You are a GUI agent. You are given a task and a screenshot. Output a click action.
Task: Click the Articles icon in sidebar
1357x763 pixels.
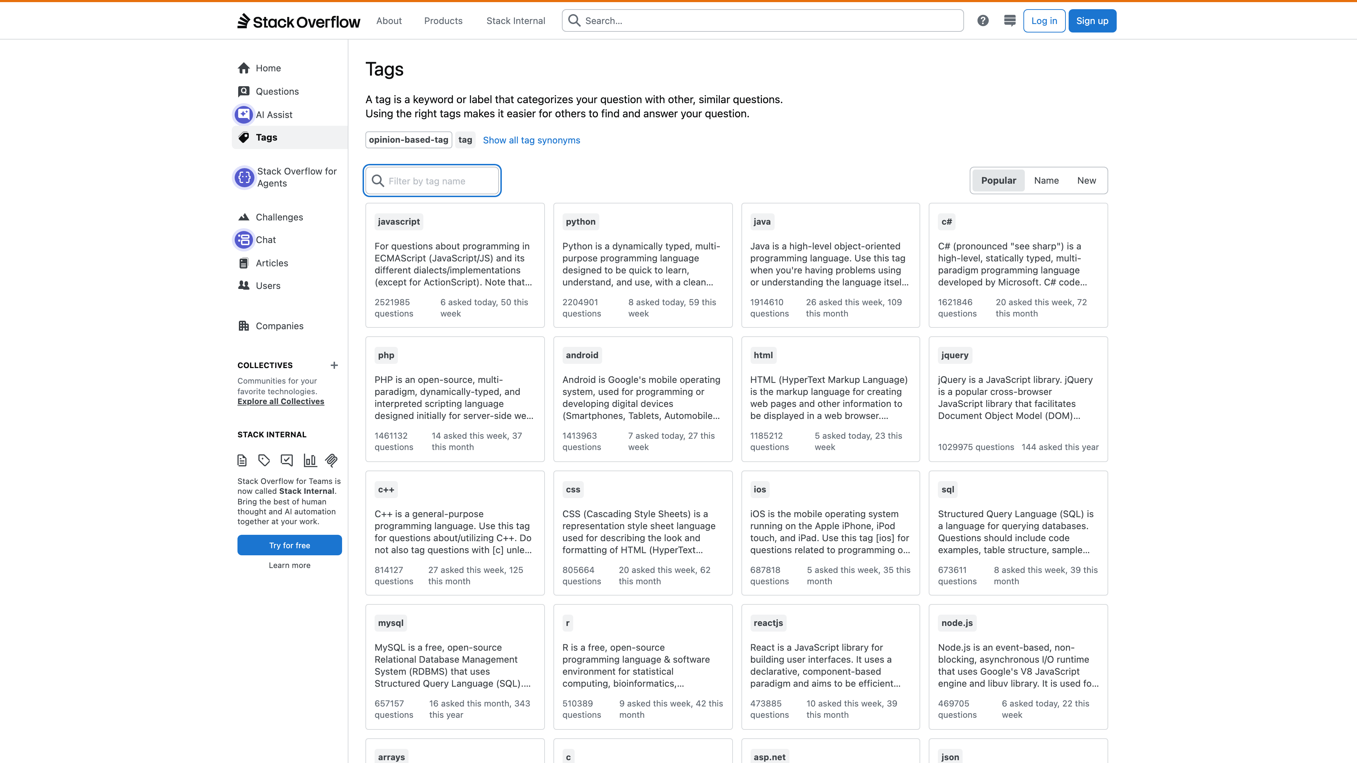click(243, 263)
